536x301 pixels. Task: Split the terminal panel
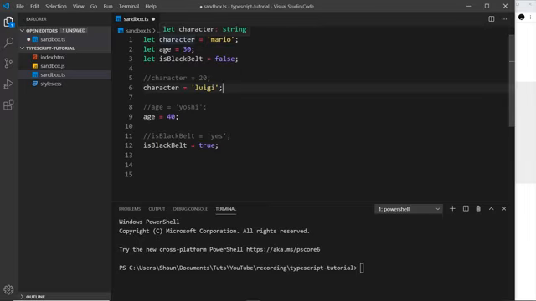(466, 208)
